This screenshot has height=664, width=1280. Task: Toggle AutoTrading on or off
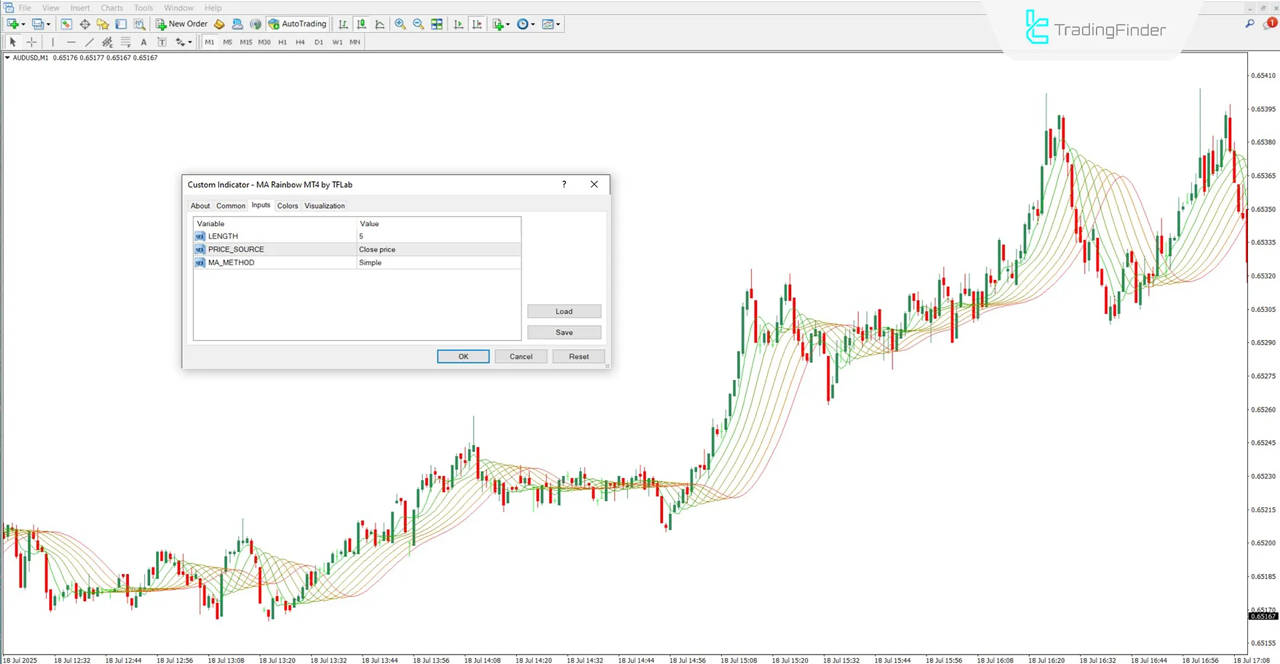(x=297, y=23)
